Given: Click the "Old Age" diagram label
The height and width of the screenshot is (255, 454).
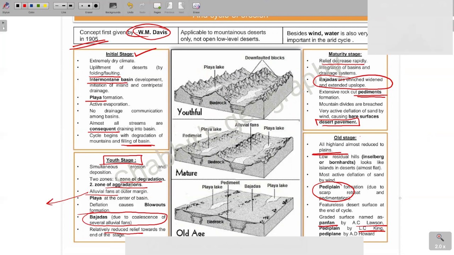Looking at the screenshot, I should tap(190, 233).
